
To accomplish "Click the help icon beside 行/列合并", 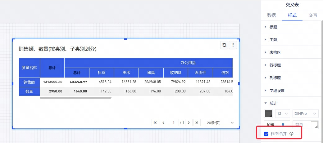I will [291, 134].
